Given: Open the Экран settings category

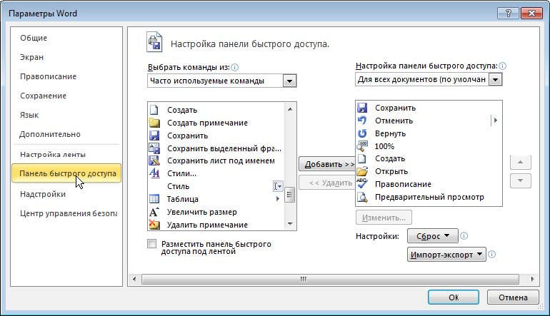Looking at the screenshot, I should (x=31, y=57).
